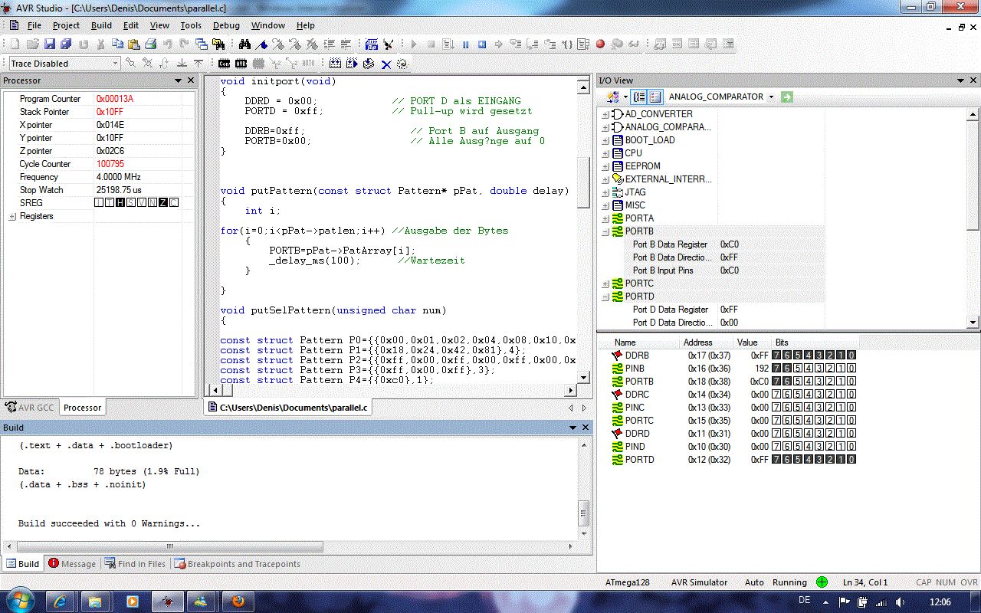Pause debugging with the Break icon
The image size is (981, 613).
(465, 44)
